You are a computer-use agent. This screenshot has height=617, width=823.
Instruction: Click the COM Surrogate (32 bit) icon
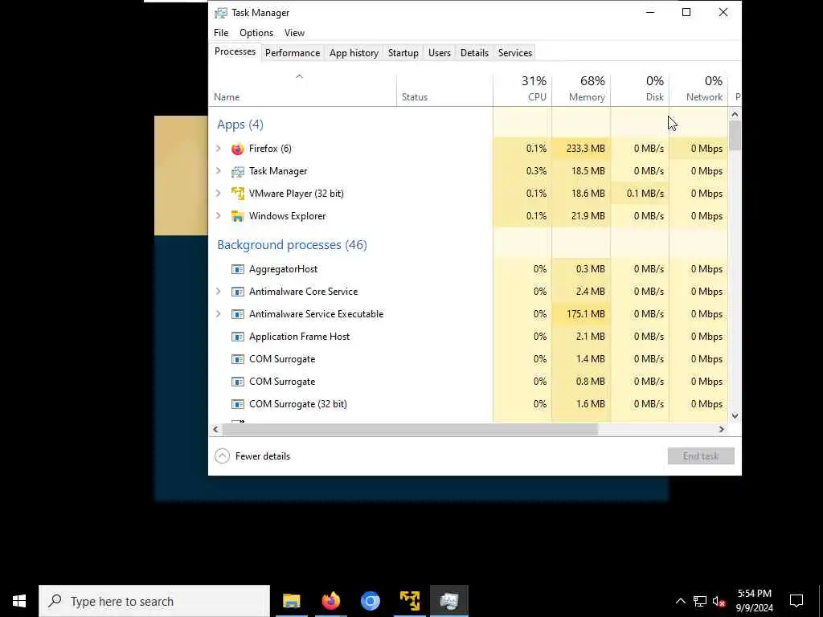pos(238,404)
